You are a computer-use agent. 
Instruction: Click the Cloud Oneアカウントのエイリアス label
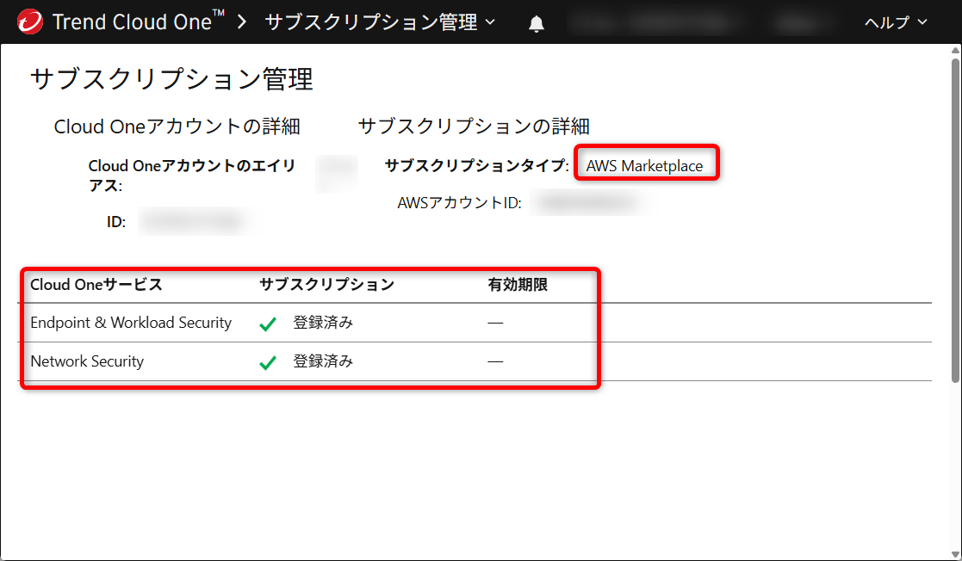(192, 176)
